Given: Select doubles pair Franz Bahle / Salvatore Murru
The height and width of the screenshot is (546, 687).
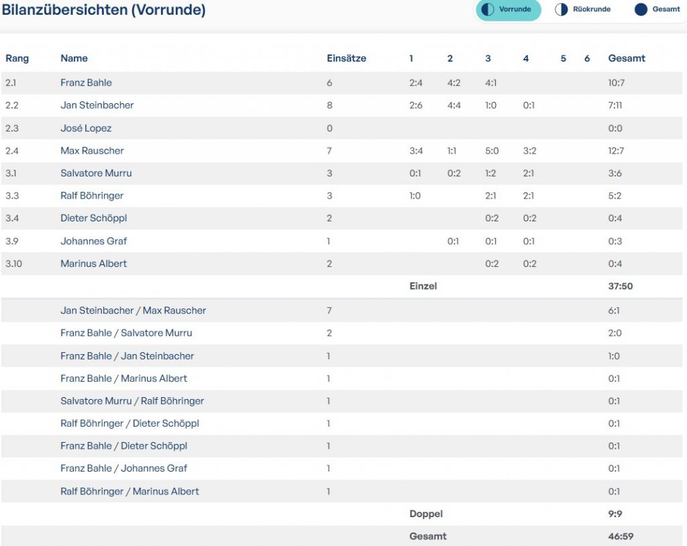Looking at the screenshot, I should pyautogui.click(x=126, y=333).
